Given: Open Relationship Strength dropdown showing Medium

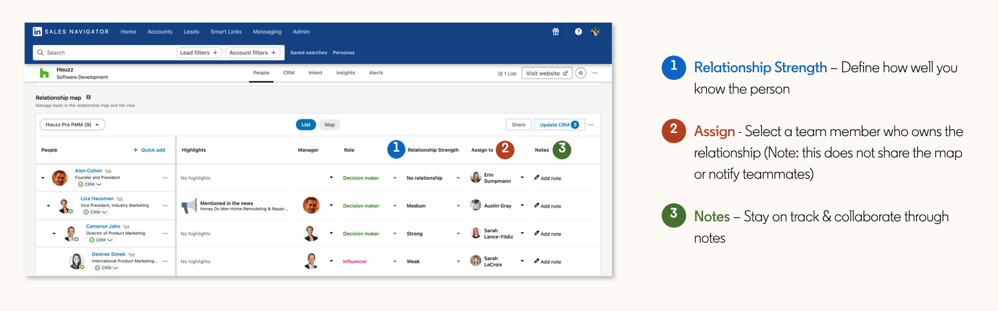Looking at the screenshot, I should coord(433,206).
